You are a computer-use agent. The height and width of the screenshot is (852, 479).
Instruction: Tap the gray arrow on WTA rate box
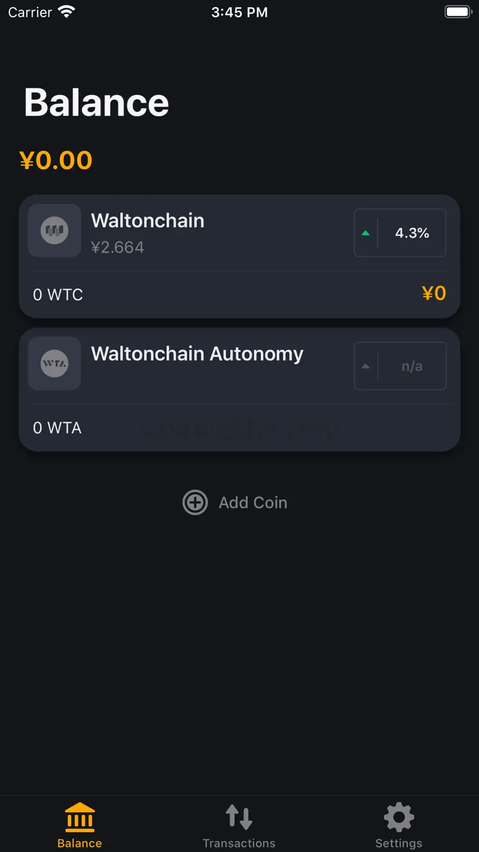pos(366,366)
